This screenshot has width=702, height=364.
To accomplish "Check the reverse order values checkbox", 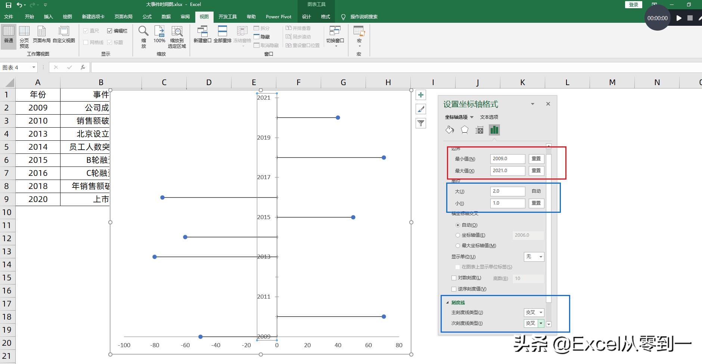I will (454, 289).
